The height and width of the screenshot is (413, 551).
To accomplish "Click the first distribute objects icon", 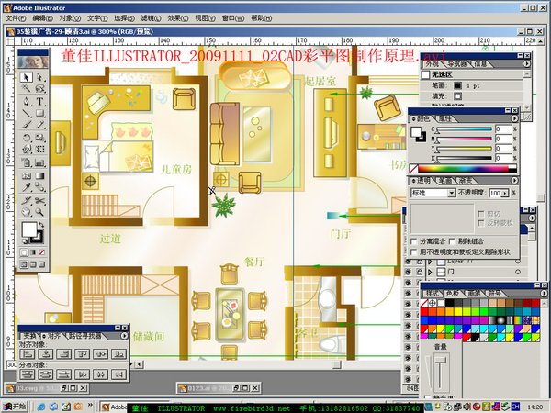I will click(x=27, y=375).
